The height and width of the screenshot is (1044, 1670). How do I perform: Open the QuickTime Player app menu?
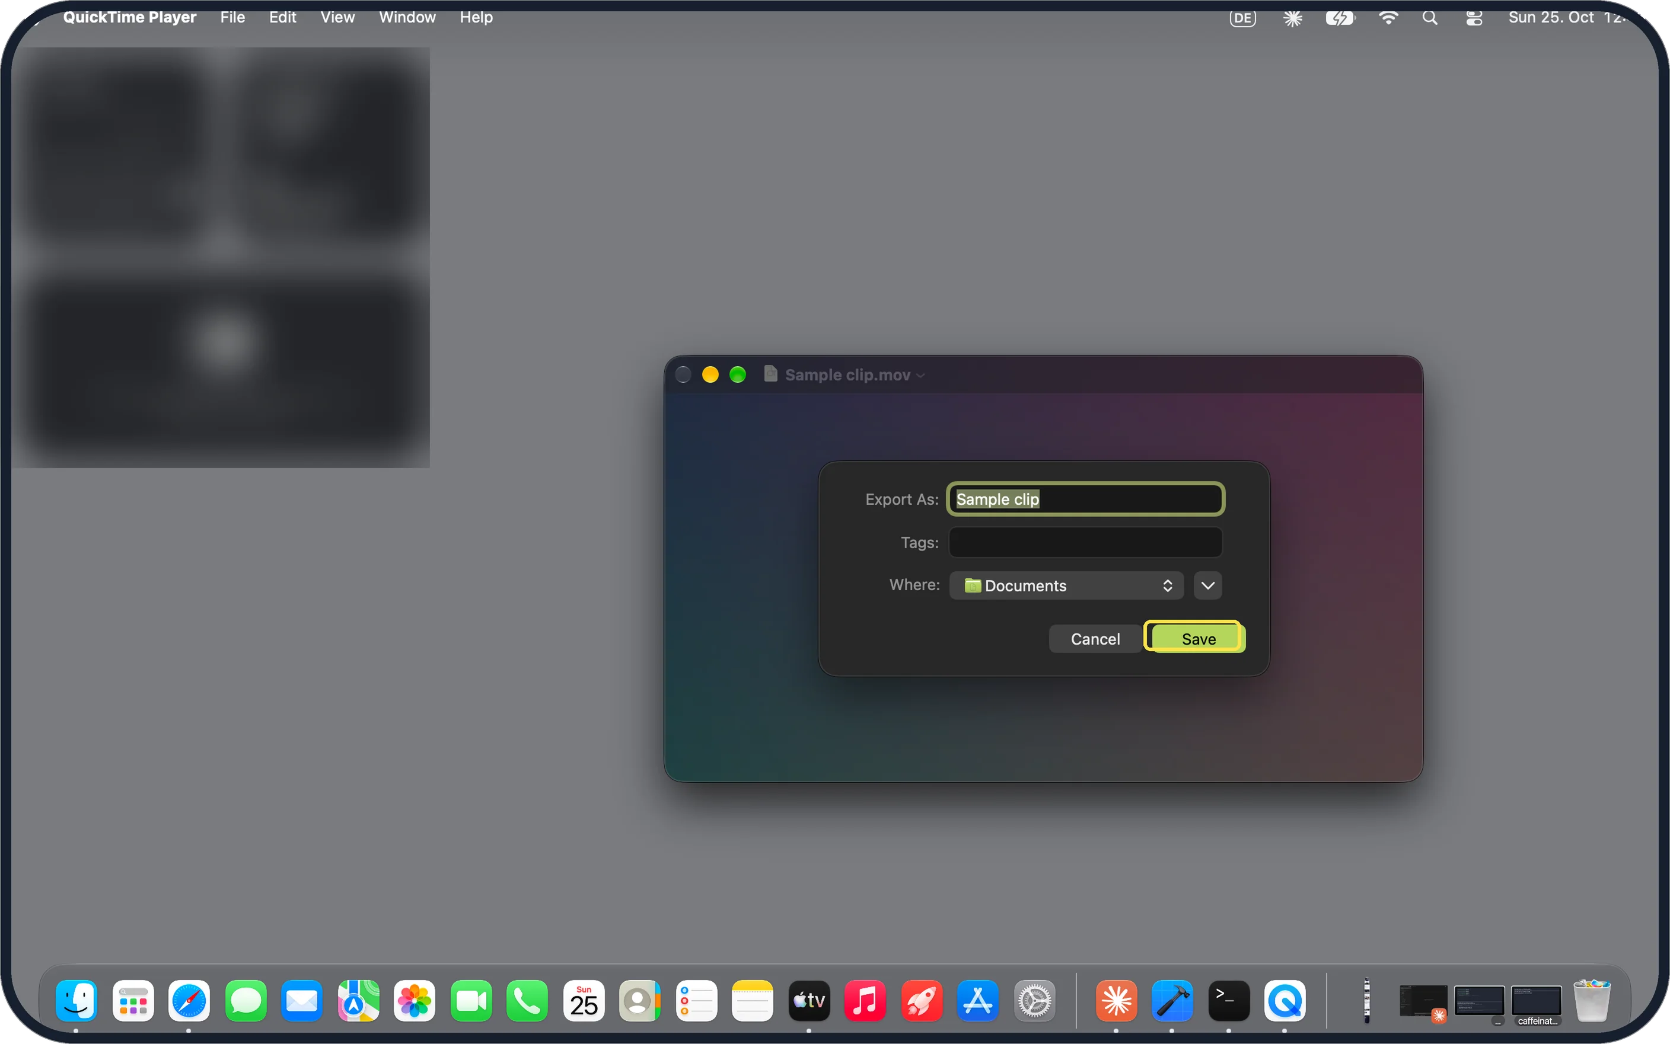pyautogui.click(x=130, y=17)
